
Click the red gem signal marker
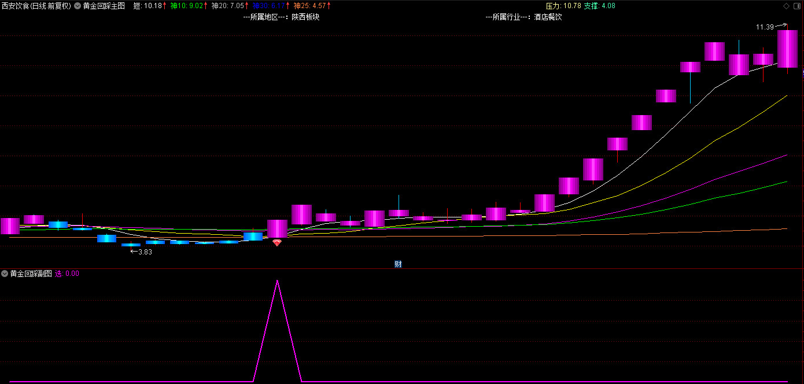pos(277,243)
